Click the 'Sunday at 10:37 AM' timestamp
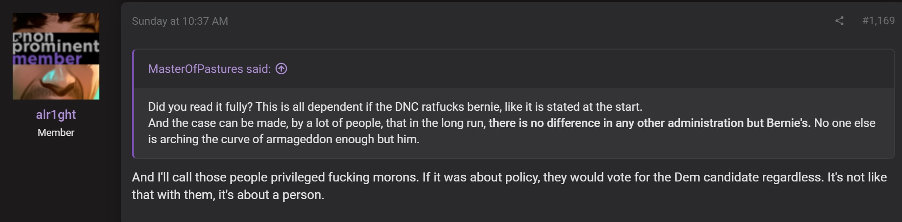Image resolution: width=902 pixels, height=222 pixels. coord(180,21)
